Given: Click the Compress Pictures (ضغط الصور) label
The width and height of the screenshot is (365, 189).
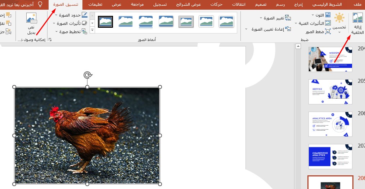Looking at the screenshot, I should 315,32.
